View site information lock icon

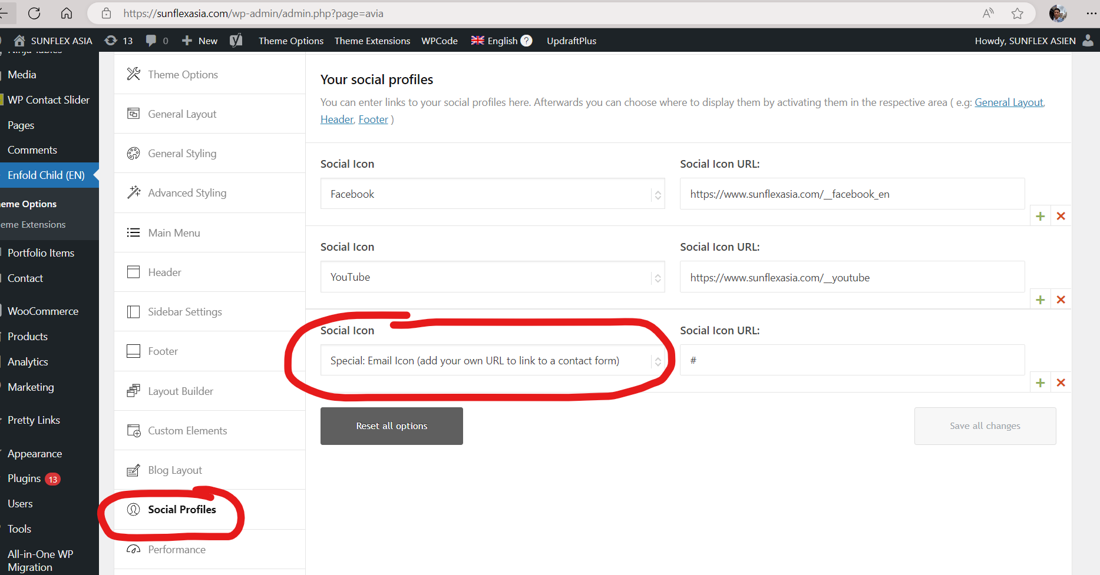107,13
